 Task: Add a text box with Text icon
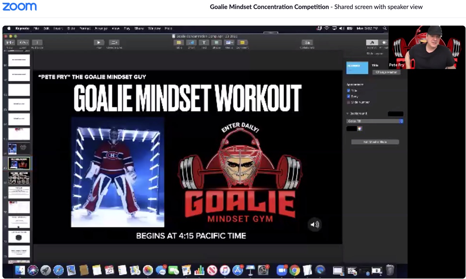[x=204, y=43]
